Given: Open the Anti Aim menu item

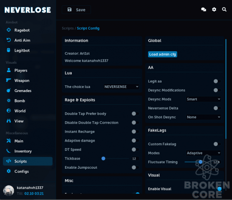Looking at the screenshot, I should 23,40.
